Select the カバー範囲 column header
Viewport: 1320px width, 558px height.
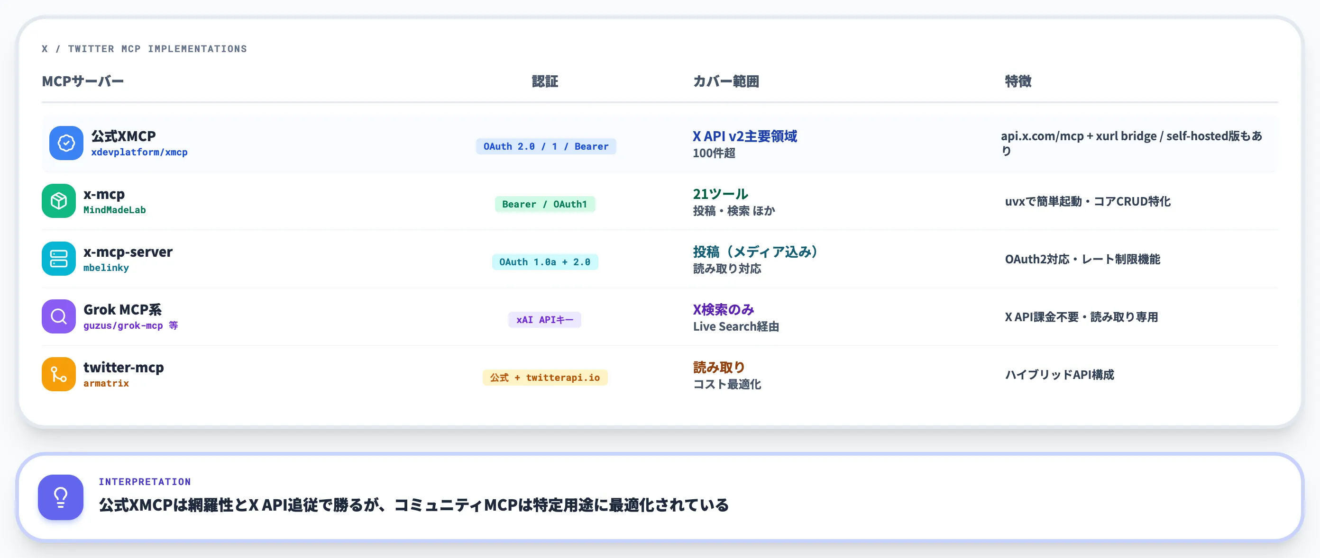click(x=726, y=81)
